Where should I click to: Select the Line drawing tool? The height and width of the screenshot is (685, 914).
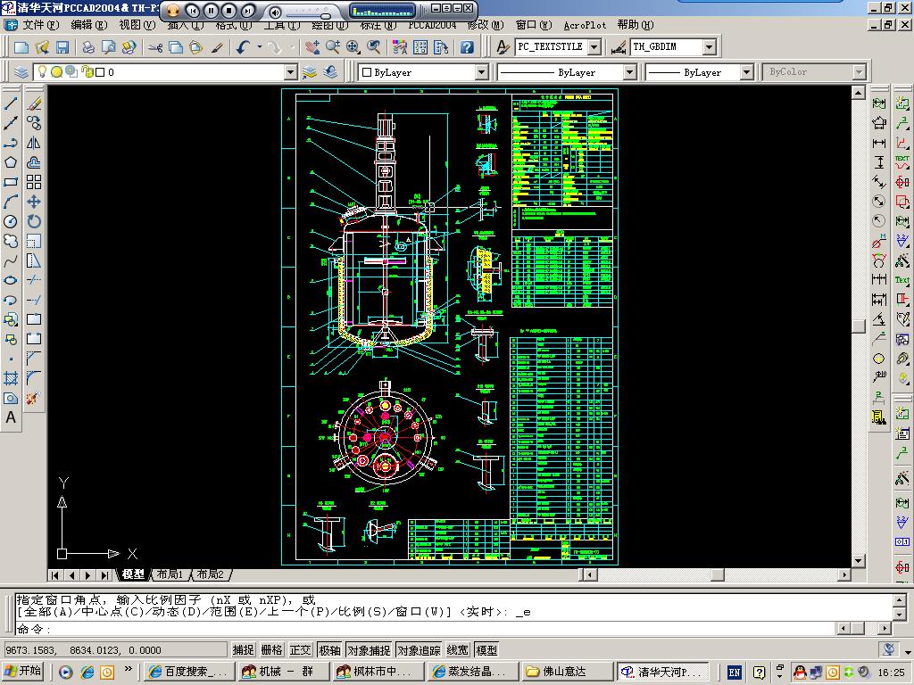[x=11, y=103]
